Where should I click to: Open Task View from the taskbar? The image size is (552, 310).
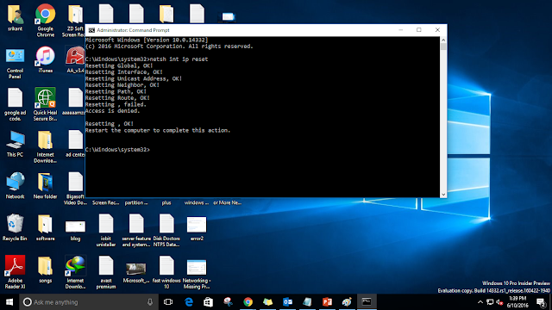coord(168,302)
